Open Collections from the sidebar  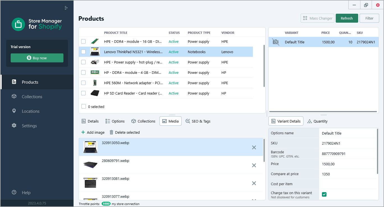click(37, 97)
